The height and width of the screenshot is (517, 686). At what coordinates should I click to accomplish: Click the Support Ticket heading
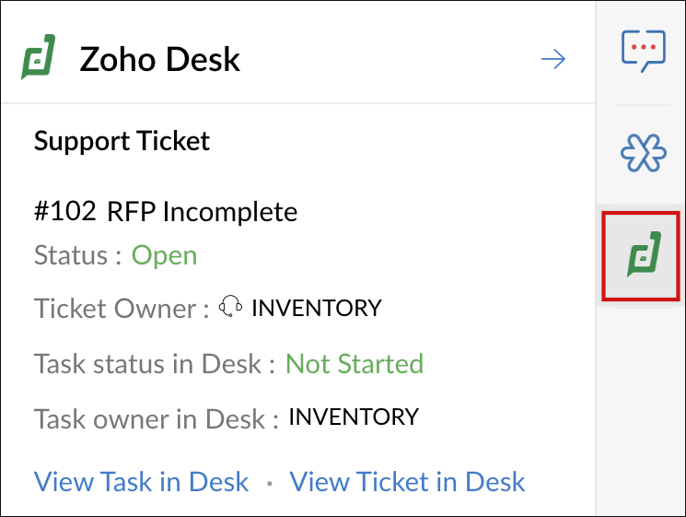122,141
